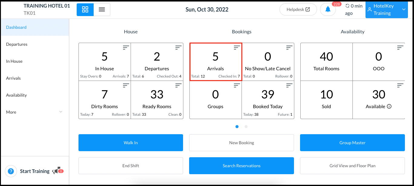Select the second carousel dot below the cards

(x=246, y=127)
